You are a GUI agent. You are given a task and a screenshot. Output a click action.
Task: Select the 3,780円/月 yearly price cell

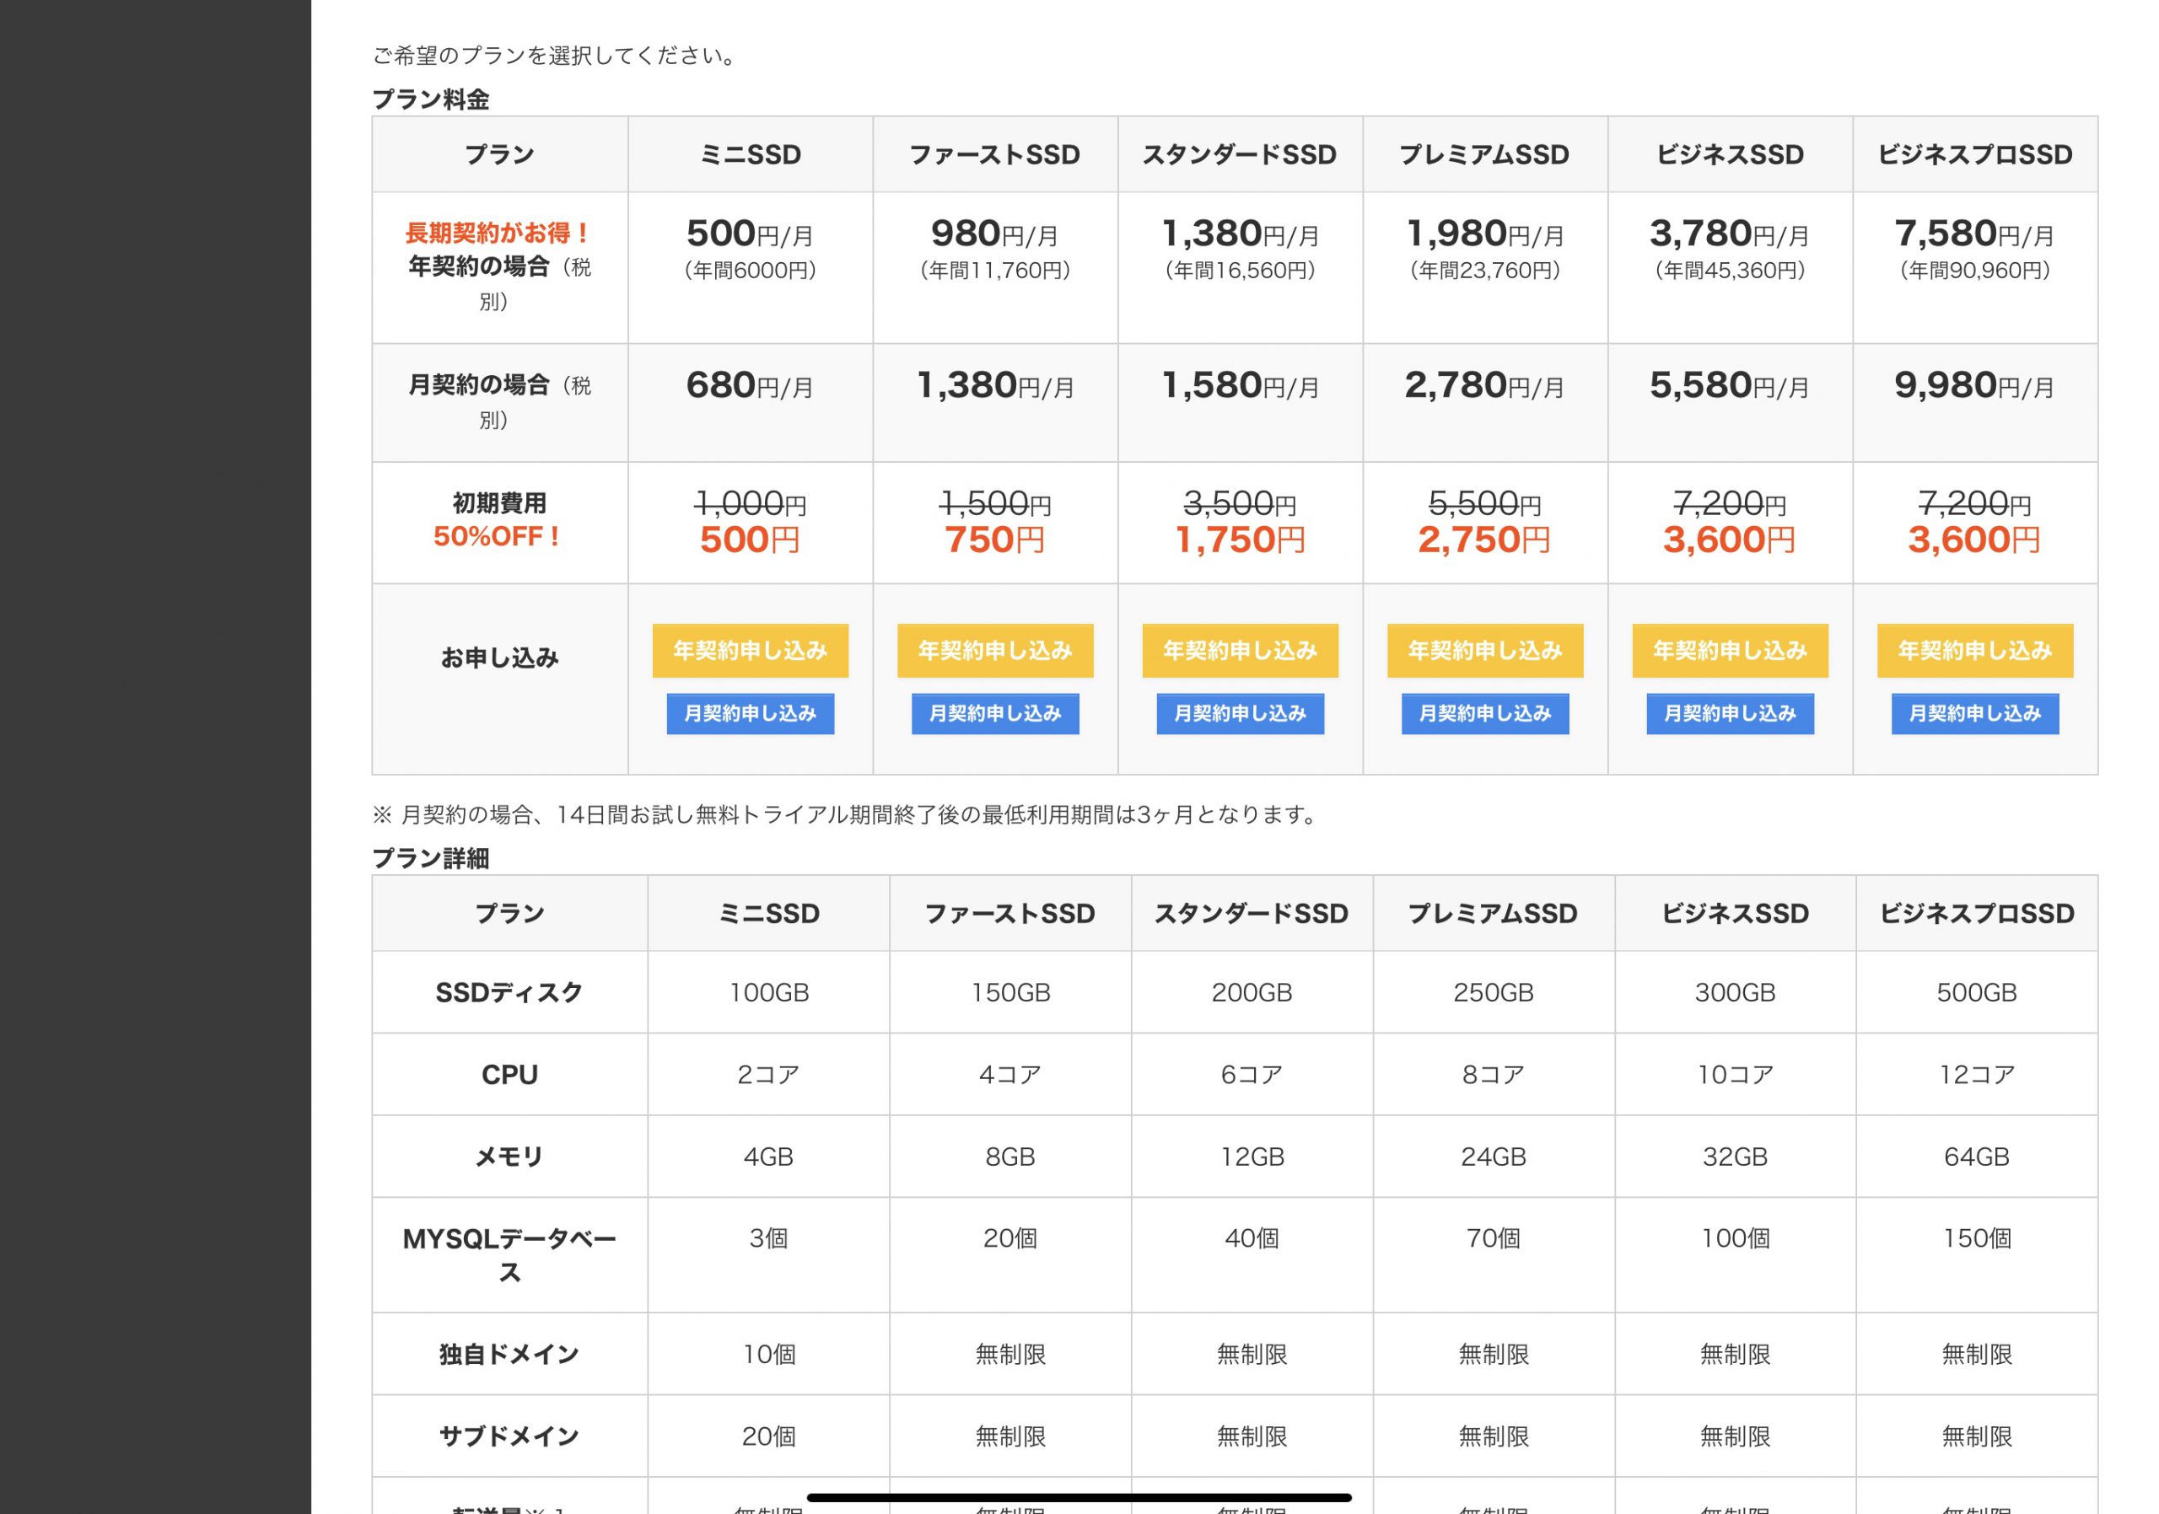pos(1731,268)
